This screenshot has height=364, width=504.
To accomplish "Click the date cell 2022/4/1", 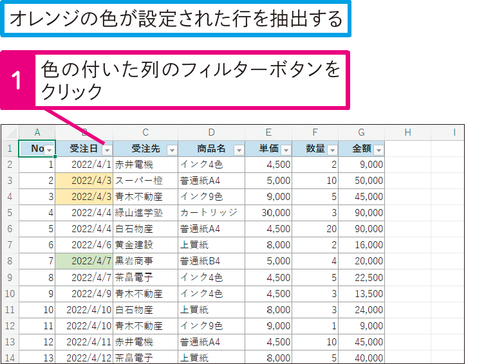I will point(84,165).
